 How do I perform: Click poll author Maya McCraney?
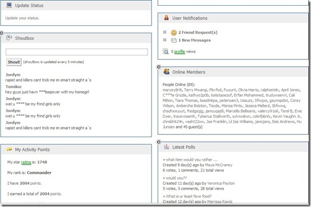(218, 165)
